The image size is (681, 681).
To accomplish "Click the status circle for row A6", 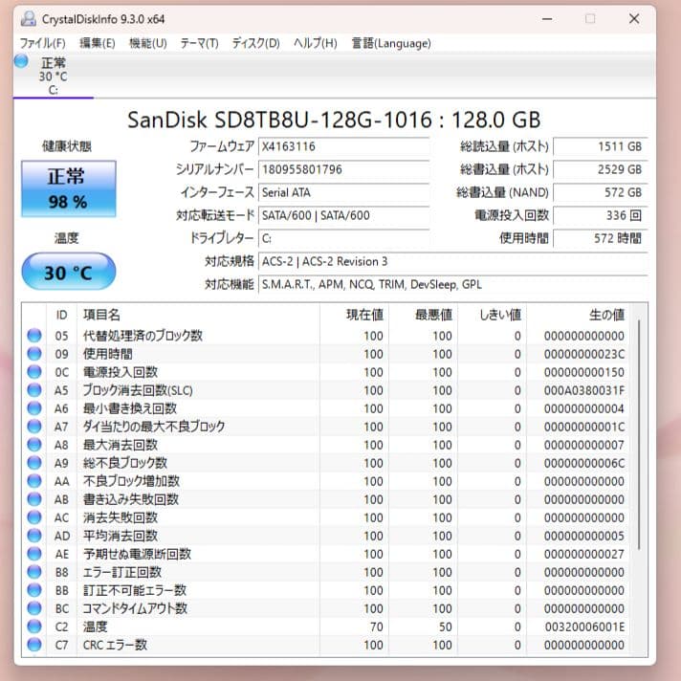I will click(x=34, y=408).
